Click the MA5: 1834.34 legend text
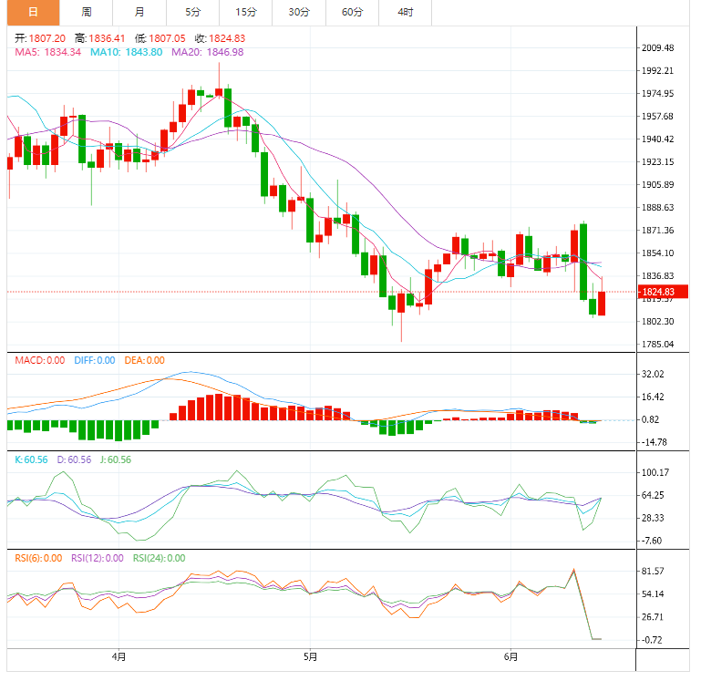 tap(47, 52)
